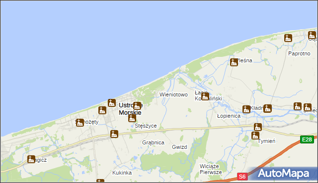The height and width of the screenshot is (183, 318).
Task: Click church marker right of Kładno label
Action: tap(267, 108)
